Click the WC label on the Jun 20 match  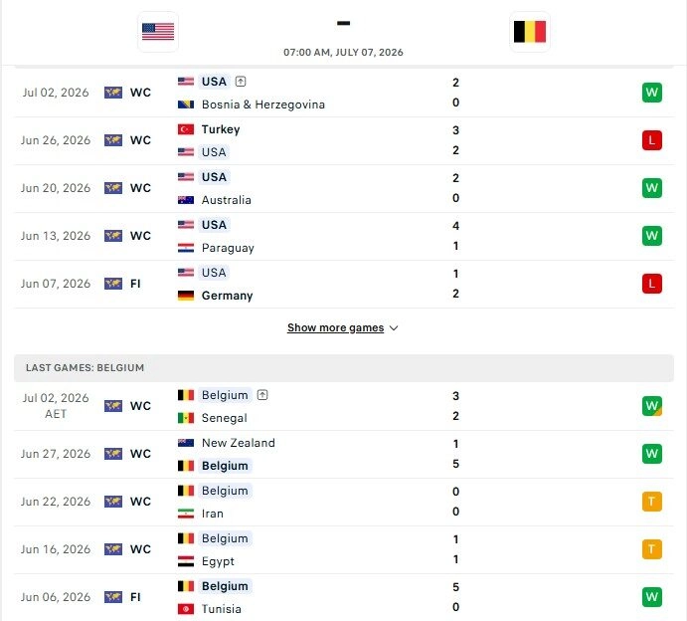coord(140,188)
